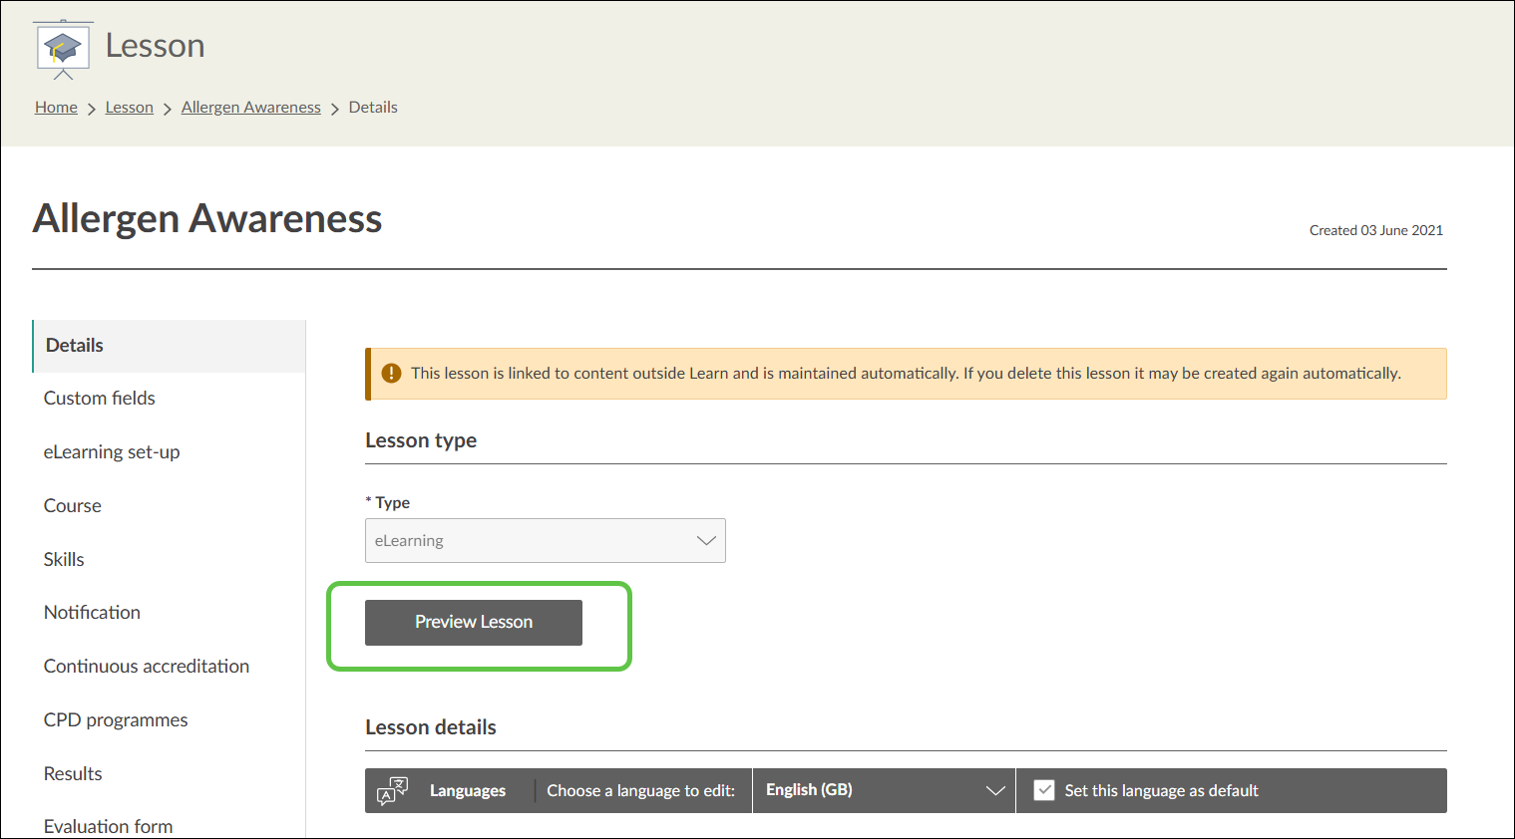
Task: Expand the English (GB) language dropdown
Action: (x=883, y=790)
